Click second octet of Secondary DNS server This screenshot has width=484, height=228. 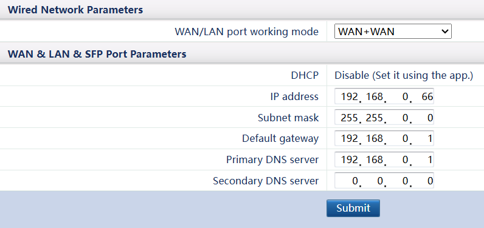[373, 181]
